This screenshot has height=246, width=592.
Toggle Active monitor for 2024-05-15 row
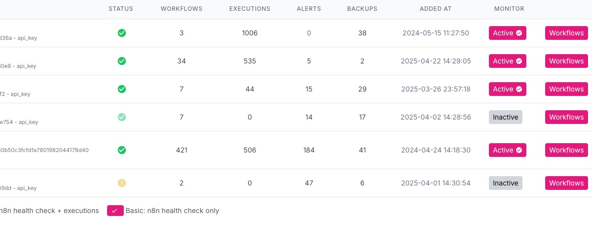pyautogui.click(x=507, y=33)
